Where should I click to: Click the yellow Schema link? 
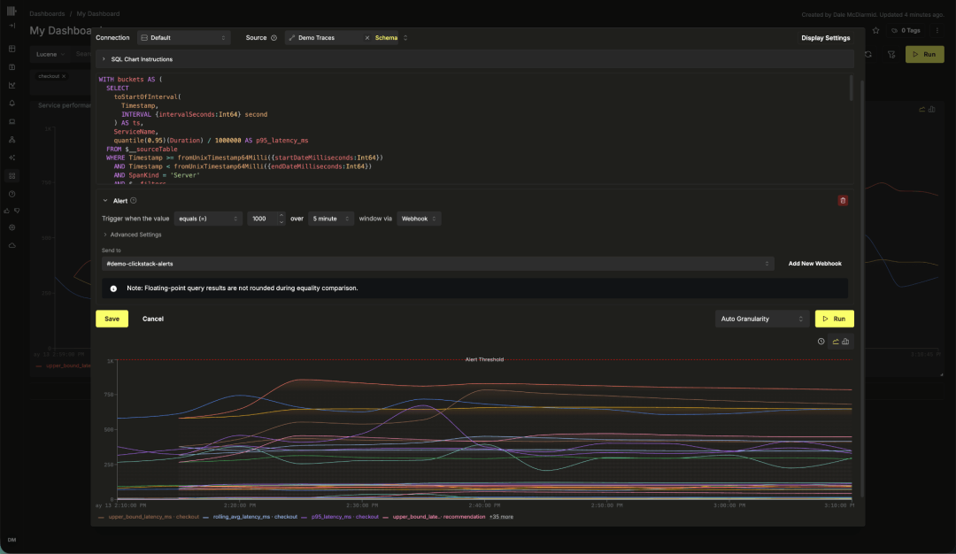pos(386,38)
